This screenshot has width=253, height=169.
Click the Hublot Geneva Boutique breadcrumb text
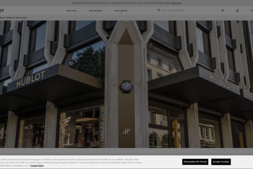[x=13, y=18]
